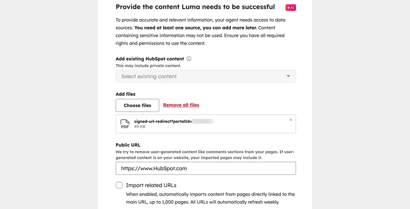The height and width of the screenshot is (209, 410).
Task: Enable the Import related URLs checkbox
Action: coord(119,185)
